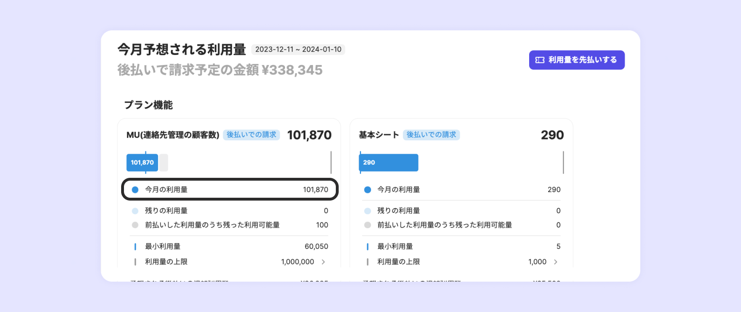Click blue dot beside MU 今月の利用量
Image resolution: width=741 pixels, height=312 pixels.
pyautogui.click(x=135, y=190)
